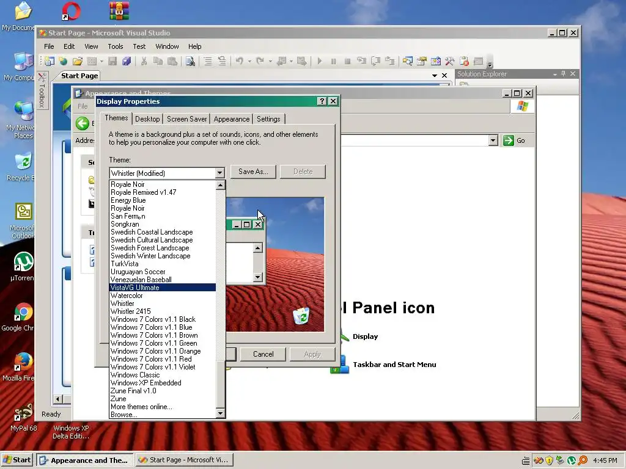Open Taskbar and Start Menu icon
Viewport: 626px width, 469px height.
click(383, 364)
